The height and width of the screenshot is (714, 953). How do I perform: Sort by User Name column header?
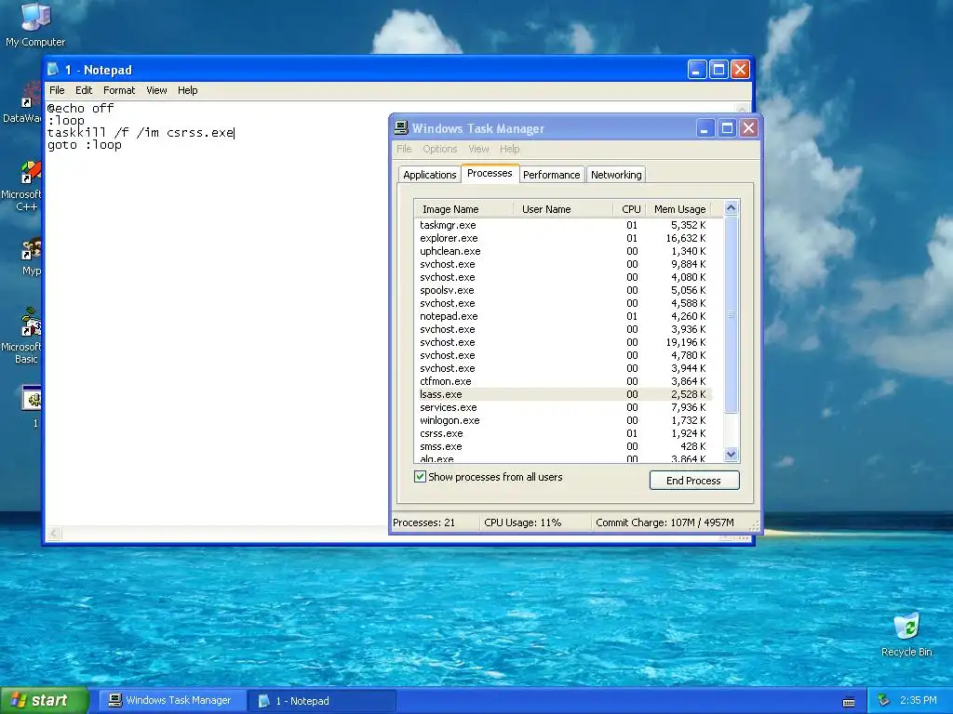tap(563, 209)
